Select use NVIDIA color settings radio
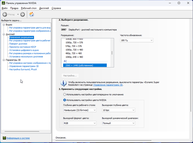Viewport: 193px width, 143px height. point(65,100)
